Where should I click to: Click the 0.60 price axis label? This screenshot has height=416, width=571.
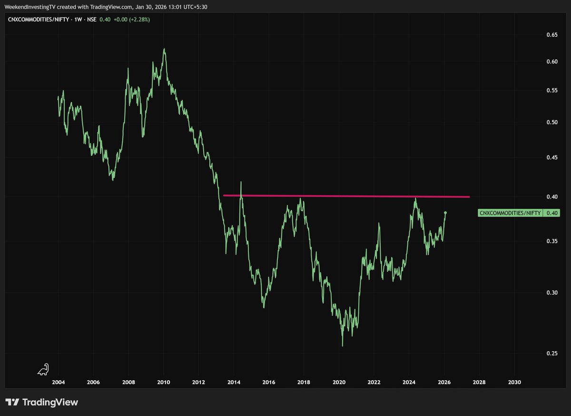(552, 61)
